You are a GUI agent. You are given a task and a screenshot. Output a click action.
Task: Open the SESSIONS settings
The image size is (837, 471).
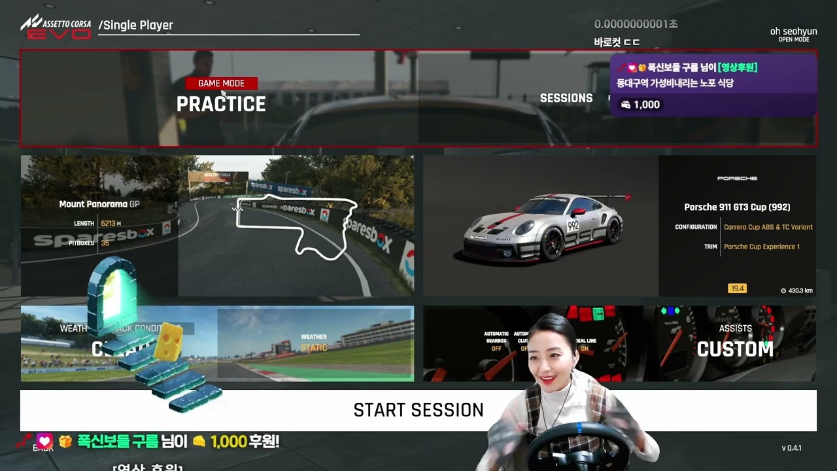pos(566,98)
